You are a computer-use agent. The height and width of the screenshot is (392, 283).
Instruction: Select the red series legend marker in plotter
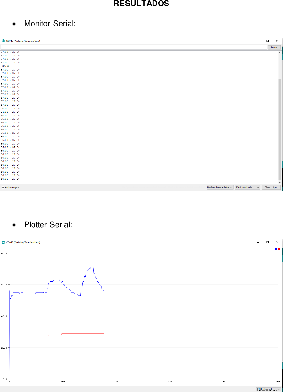[279, 248]
